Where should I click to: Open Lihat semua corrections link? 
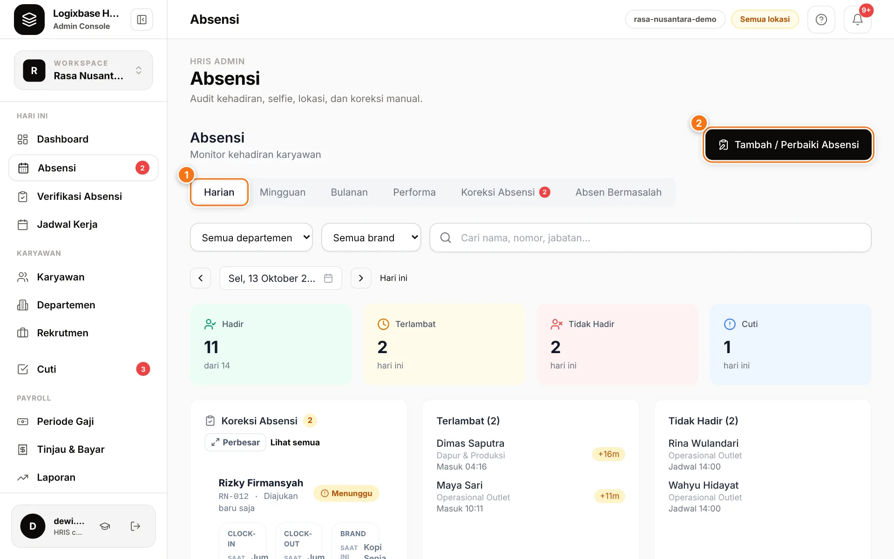click(295, 443)
